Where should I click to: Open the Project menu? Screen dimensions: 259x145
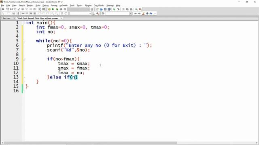pos(30,5)
